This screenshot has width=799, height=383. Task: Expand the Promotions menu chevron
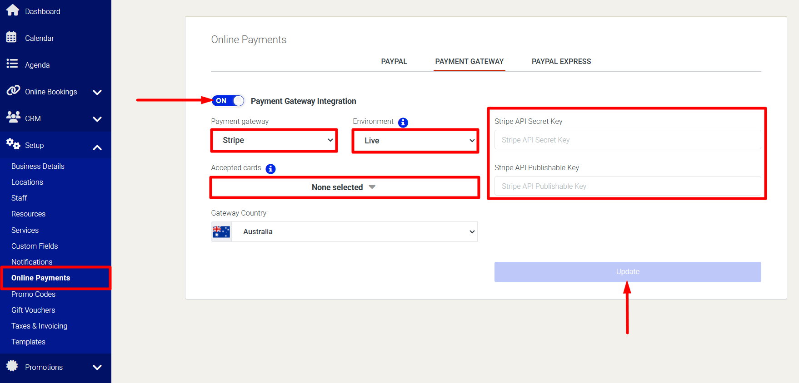[x=97, y=367]
